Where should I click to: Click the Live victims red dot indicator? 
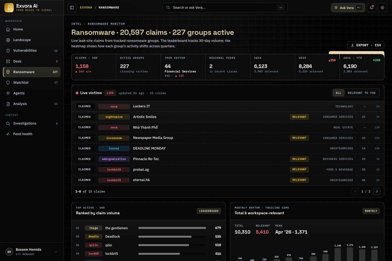tap(77, 93)
